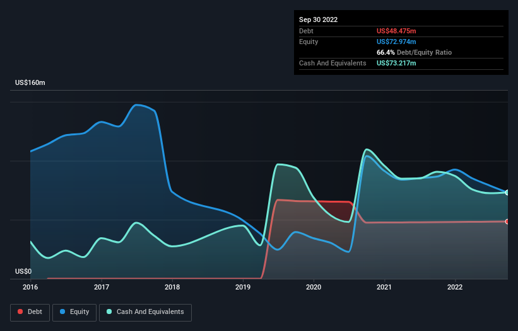
Task: Click the Sep 30 2022 tooltip date
Action: point(319,20)
